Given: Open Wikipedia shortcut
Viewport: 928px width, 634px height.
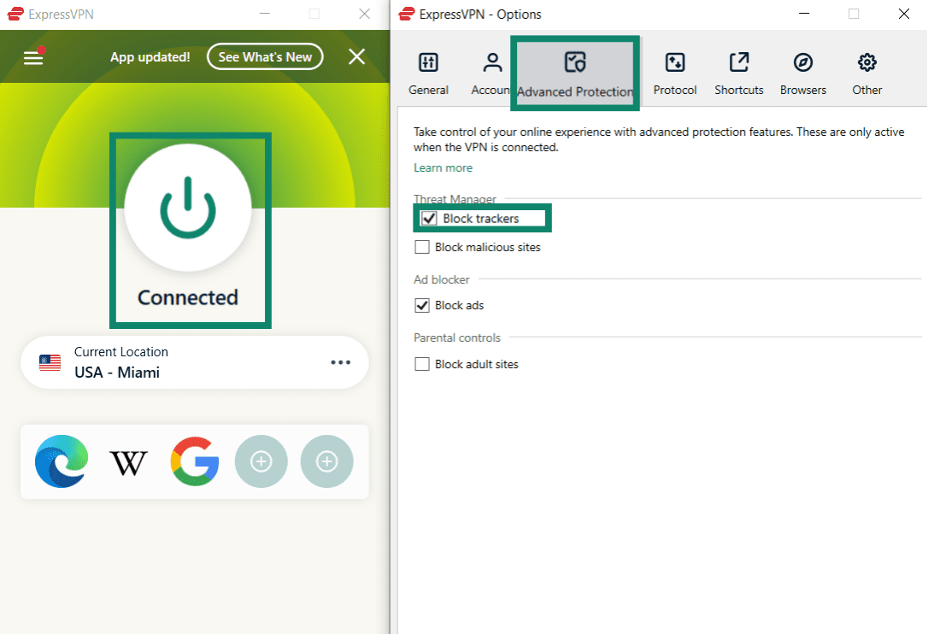Looking at the screenshot, I should tap(127, 461).
